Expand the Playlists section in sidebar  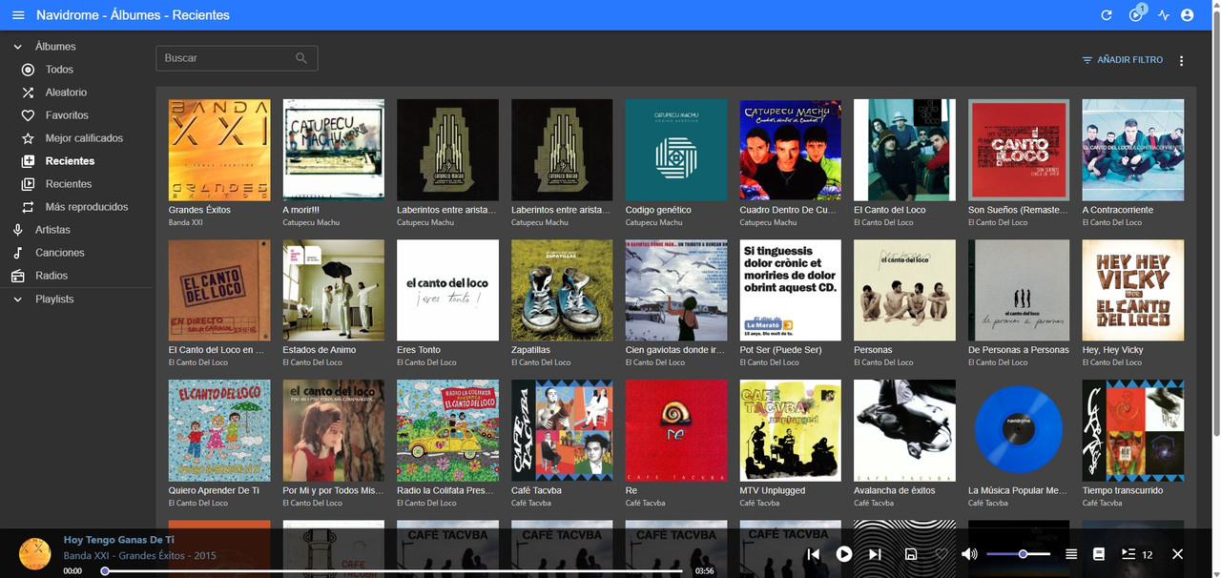[76, 299]
